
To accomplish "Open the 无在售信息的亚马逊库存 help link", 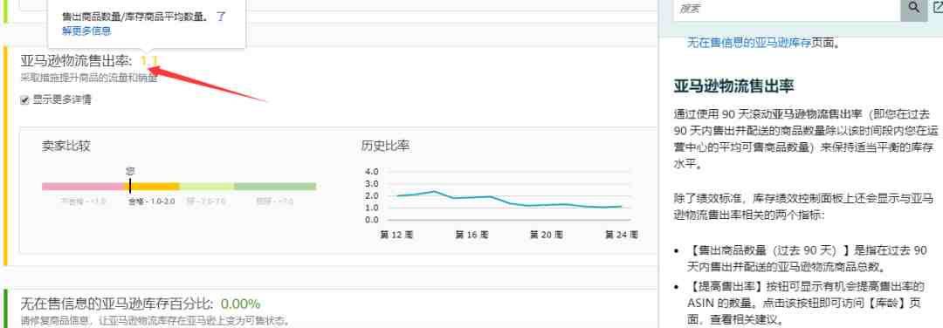I will tap(749, 43).
